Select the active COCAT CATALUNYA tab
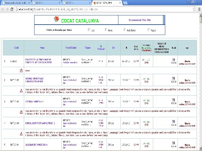Image resolution: width=202 pixels, height=151 pixels. click(x=107, y=3)
